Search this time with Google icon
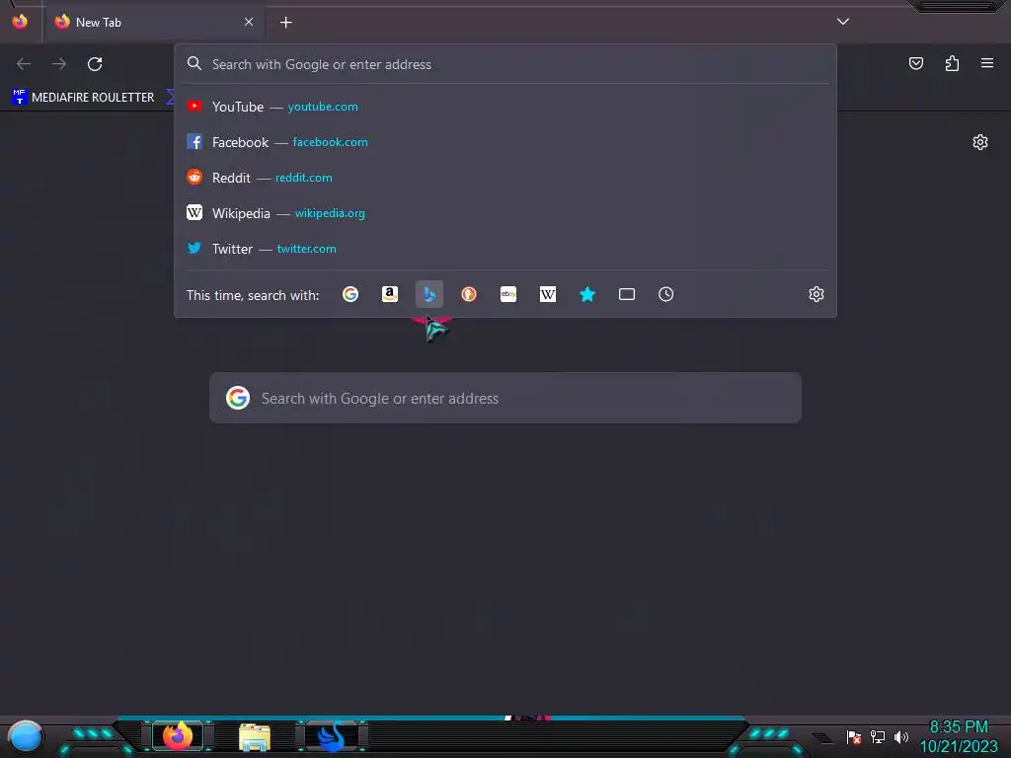 (x=350, y=294)
